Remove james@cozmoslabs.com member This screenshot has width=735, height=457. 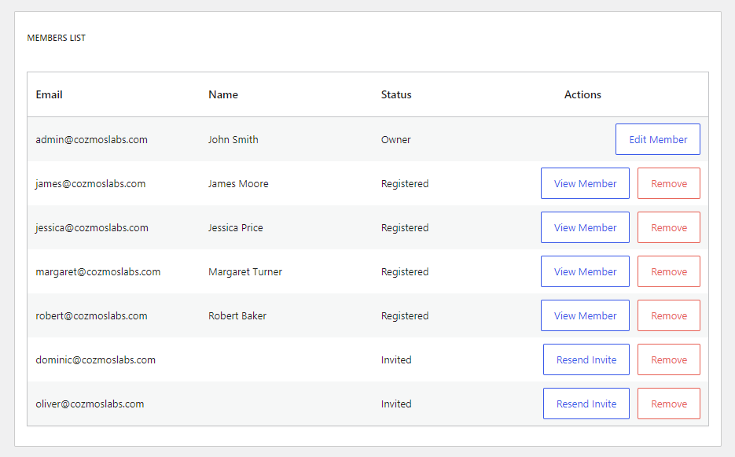(x=669, y=183)
